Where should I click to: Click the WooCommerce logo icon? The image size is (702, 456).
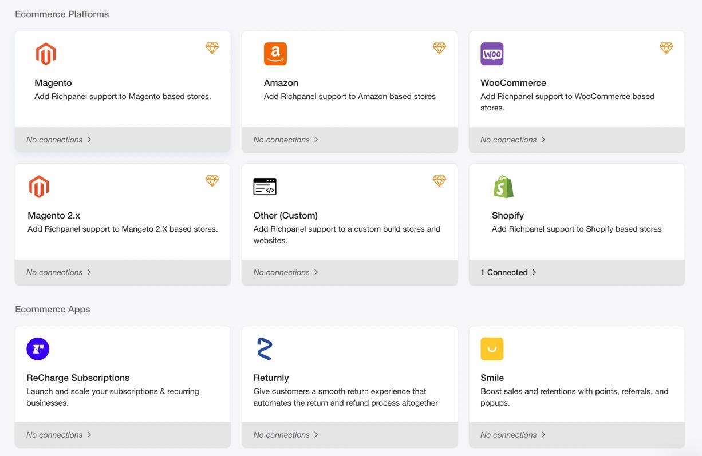click(492, 54)
